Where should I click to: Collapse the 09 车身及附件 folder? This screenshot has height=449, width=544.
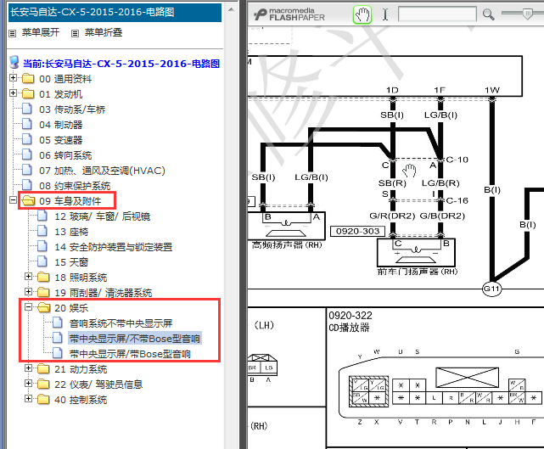(13, 199)
